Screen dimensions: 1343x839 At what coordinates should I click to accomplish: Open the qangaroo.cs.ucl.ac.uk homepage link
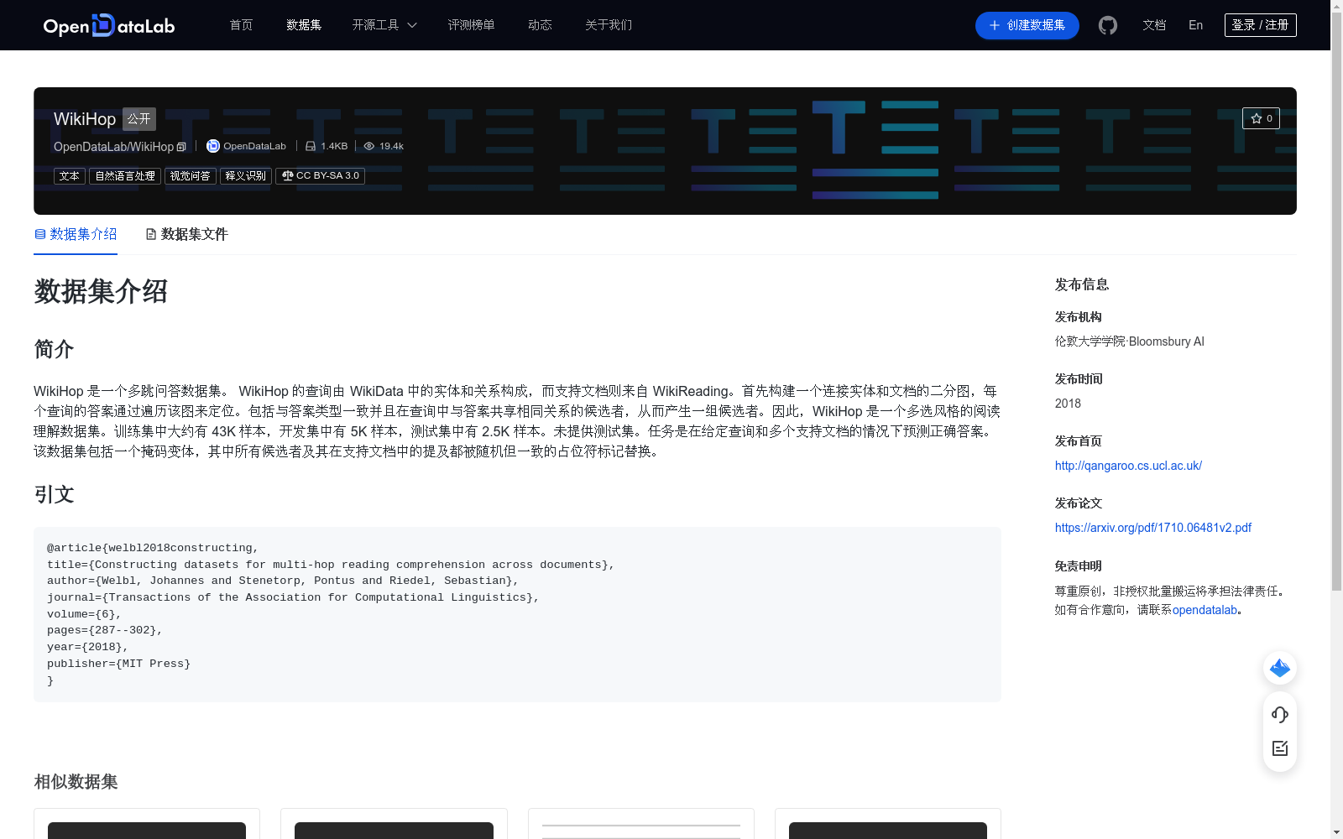click(x=1128, y=466)
